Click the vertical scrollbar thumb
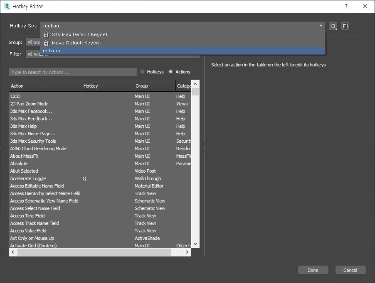375x283 pixels. point(195,92)
